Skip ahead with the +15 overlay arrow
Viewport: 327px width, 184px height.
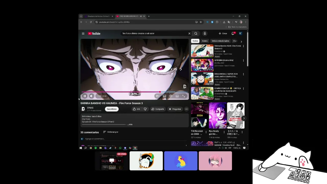pyautogui.click(x=181, y=69)
